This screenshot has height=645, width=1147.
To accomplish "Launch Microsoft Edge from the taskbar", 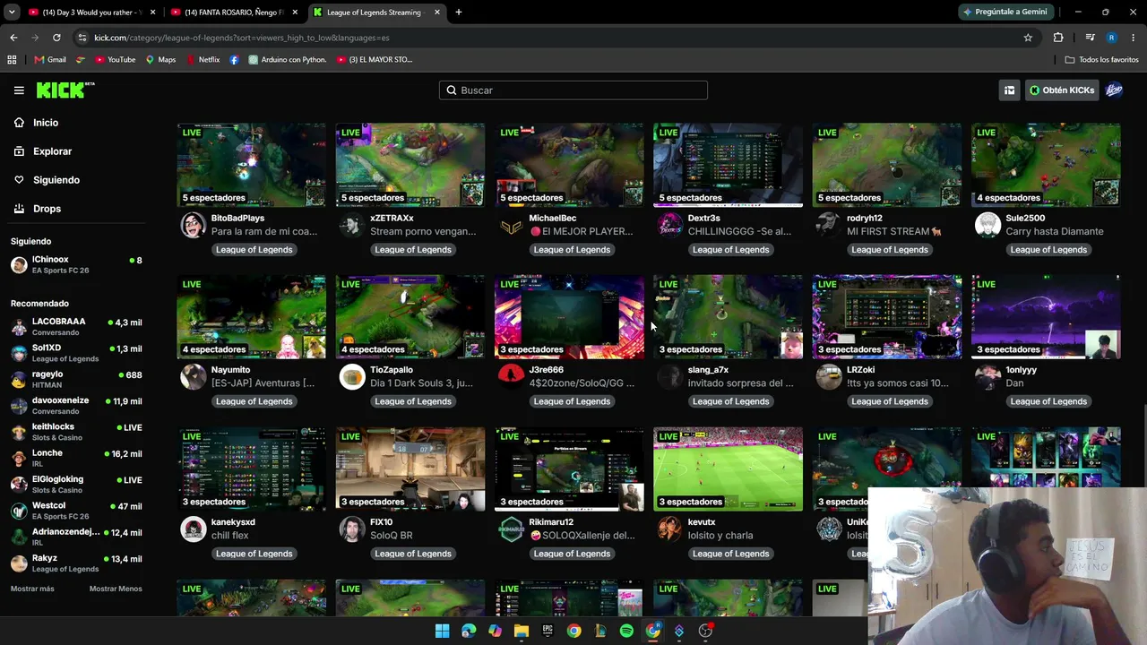I will tap(469, 631).
